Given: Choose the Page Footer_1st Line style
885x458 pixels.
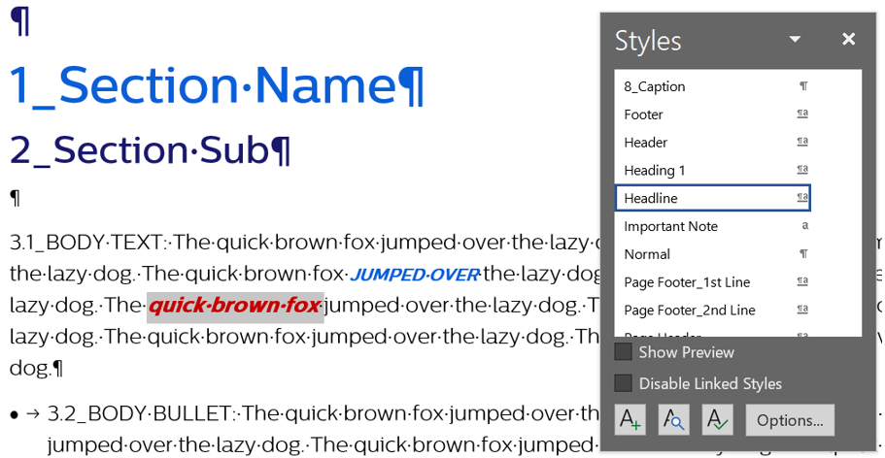Looking at the screenshot, I should (x=687, y=282).
